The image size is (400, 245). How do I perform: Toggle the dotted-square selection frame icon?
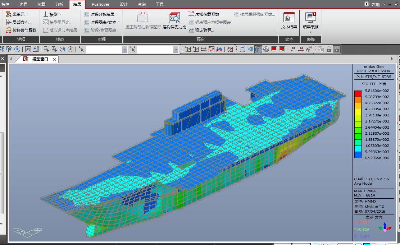pyautogui.click(x=242, y=49)
